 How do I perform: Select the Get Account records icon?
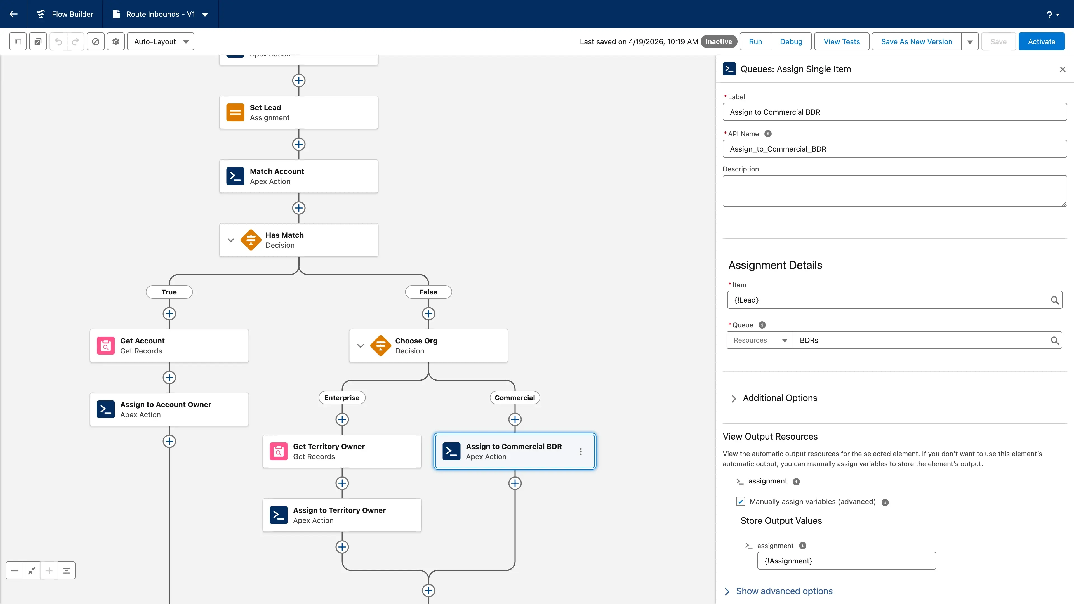pyautogui.click(x=105, y=346)
